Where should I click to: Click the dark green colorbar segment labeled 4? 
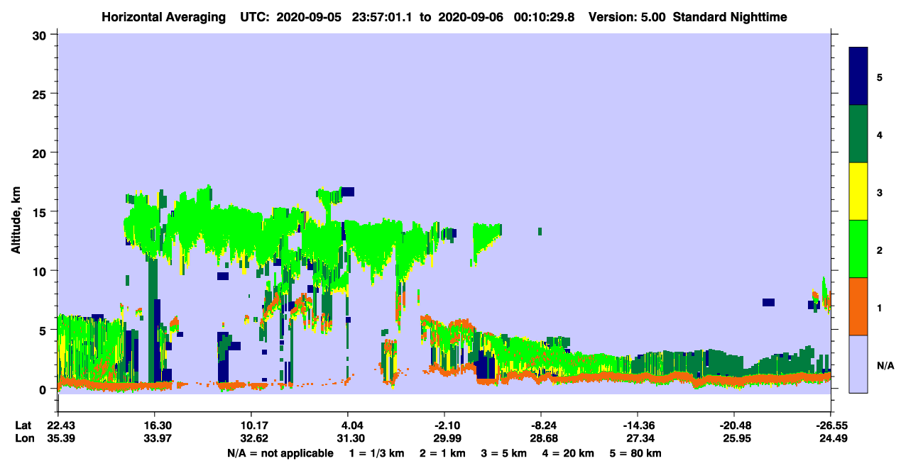point(858,134)
